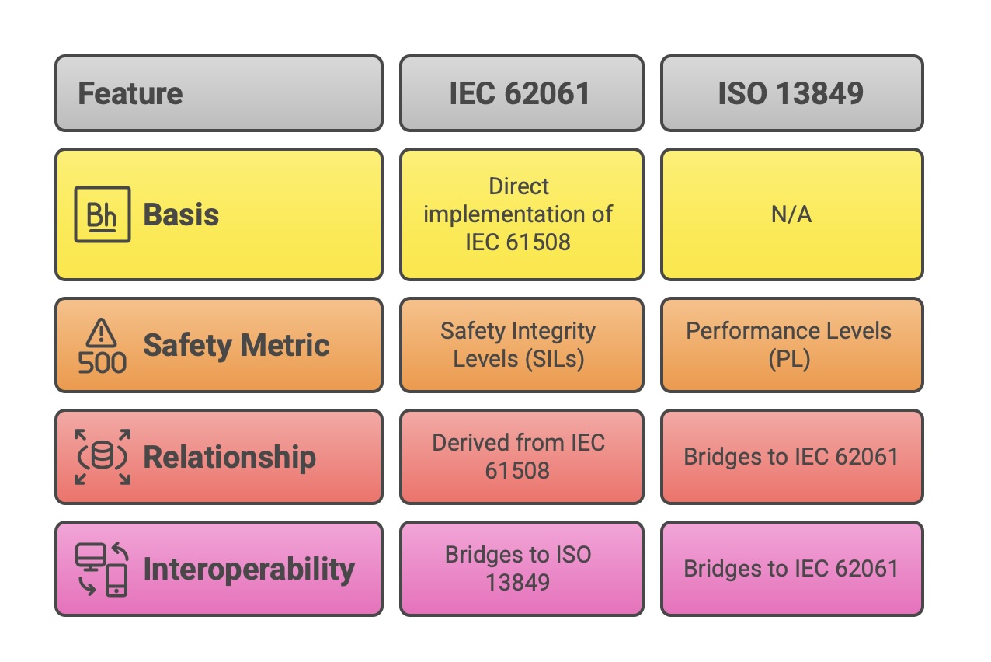Click the 500 number under the warning triangle
The image size is (991, 662).
[x=102, y=362]
